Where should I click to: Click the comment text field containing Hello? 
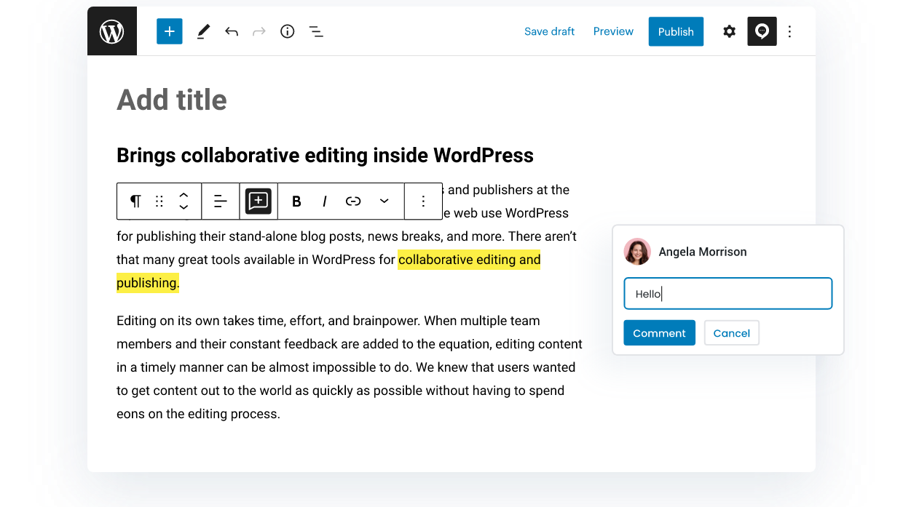click(x=727, y=294)
